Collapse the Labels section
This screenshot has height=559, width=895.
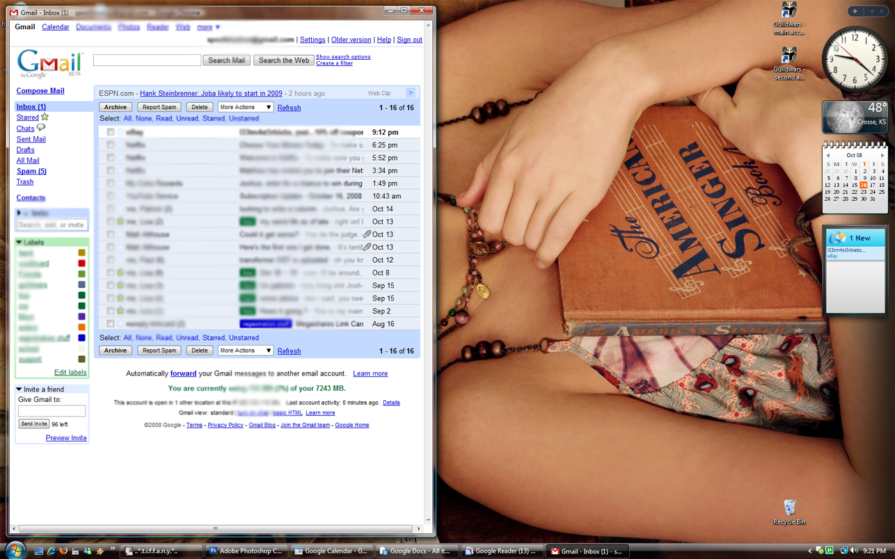pos(19,243)
